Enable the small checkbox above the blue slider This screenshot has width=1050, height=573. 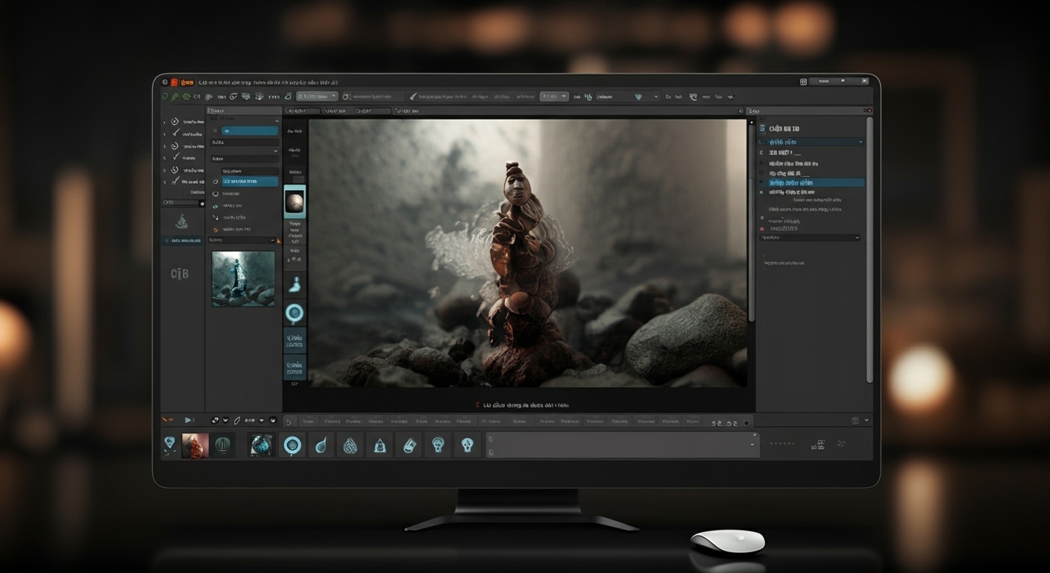[216, 131]
